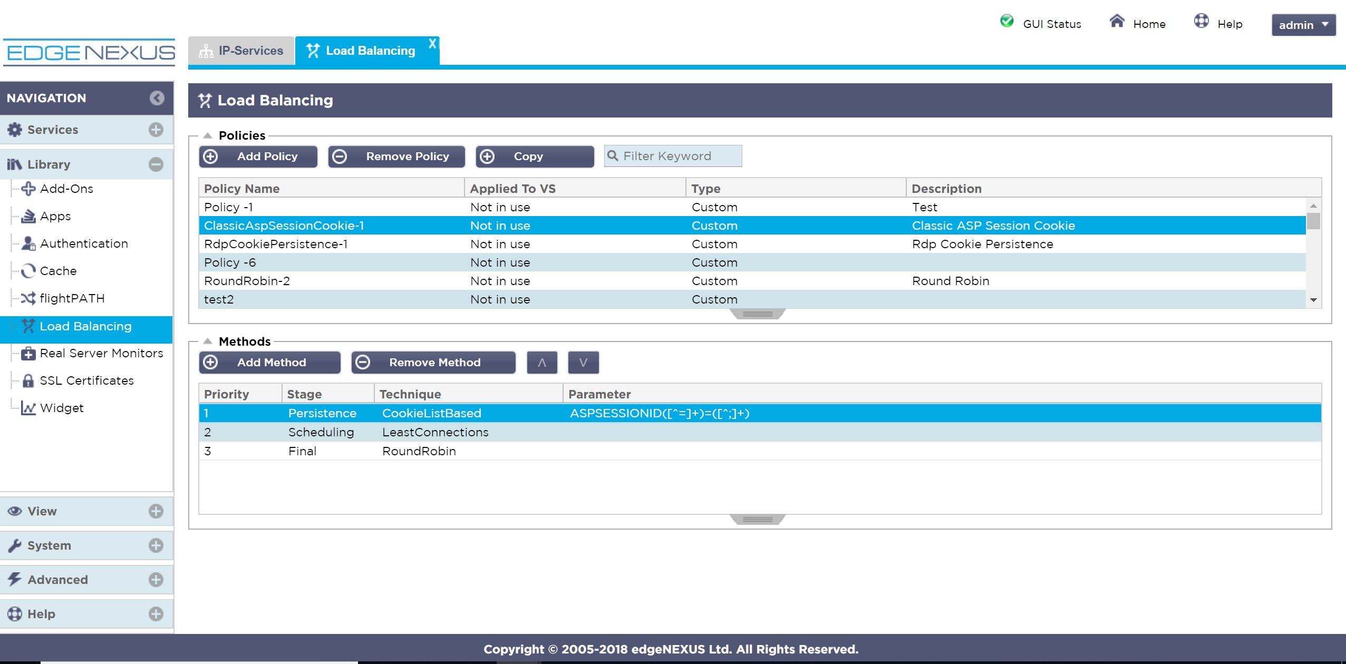This screenshot has width=1346, height=664.
Task: Click the Add Method button
Action: pyautogui.click(x=270, y=363)
